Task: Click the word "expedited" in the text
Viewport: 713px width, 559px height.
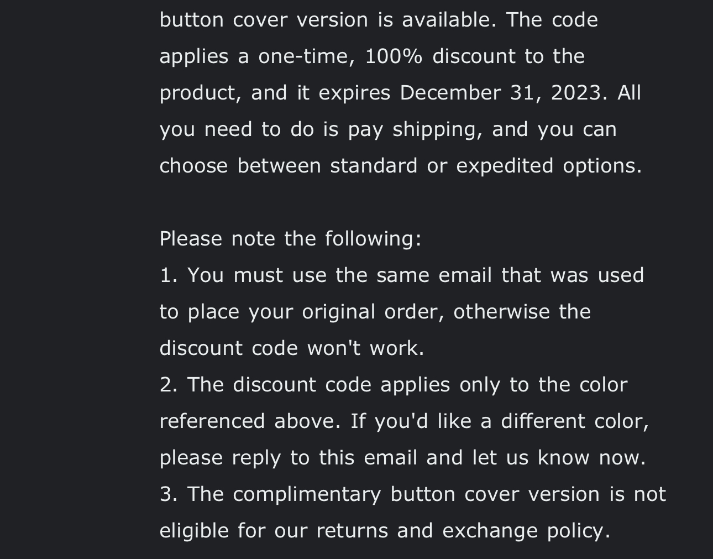Action: coord(504,166)
